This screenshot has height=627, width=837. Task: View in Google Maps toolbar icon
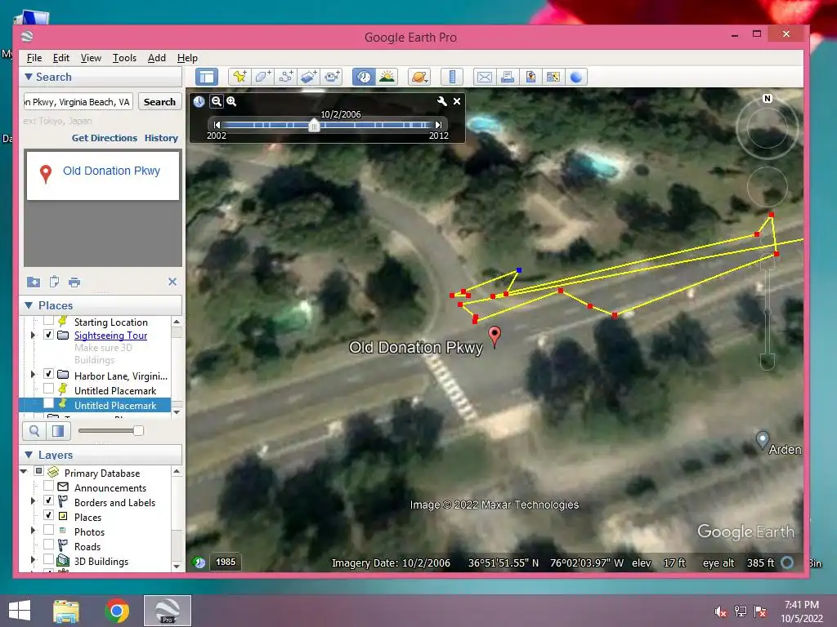click(x=553, y=77)
